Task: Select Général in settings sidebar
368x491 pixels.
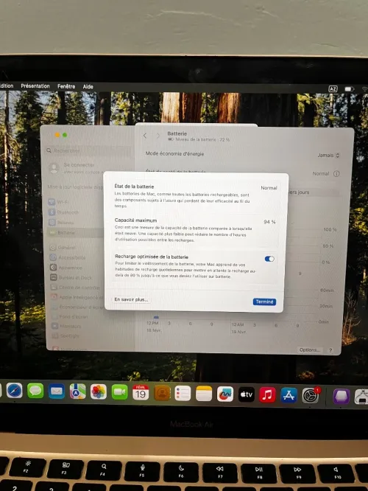Action: click(x=75, y=248)
